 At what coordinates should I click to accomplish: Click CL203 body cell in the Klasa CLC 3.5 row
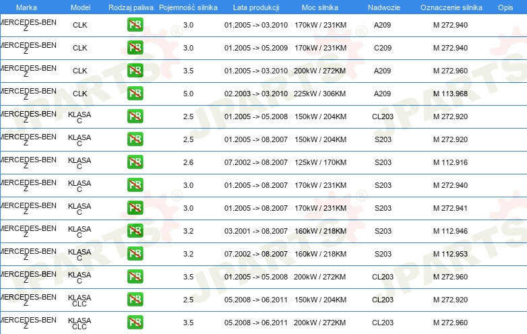[383, 323]
